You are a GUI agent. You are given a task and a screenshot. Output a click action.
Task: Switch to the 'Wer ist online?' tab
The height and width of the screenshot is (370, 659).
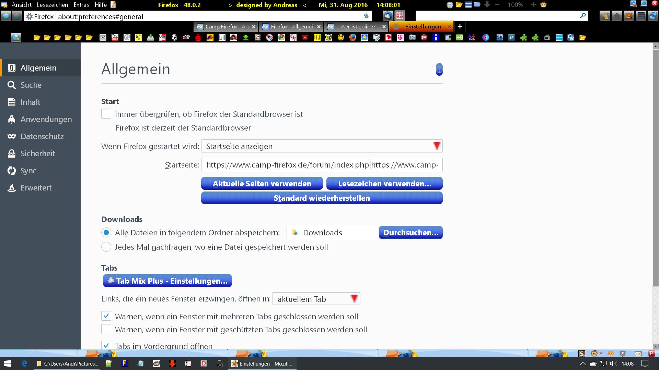(357, 26)
